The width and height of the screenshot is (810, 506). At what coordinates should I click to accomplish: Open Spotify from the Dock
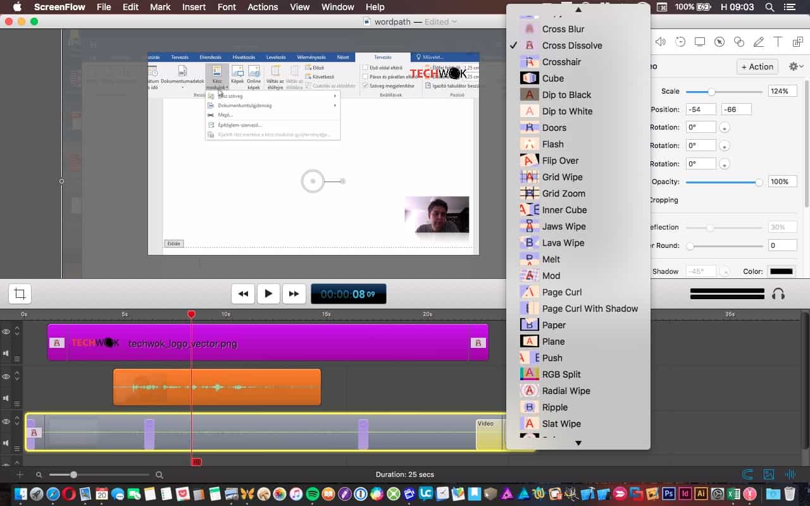(x=312, y=493)
